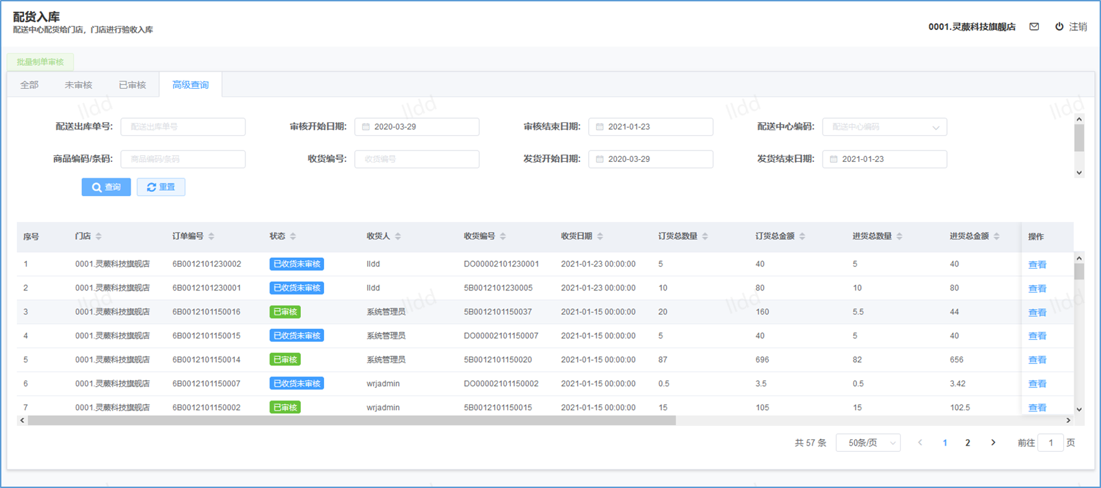Sort by 收货日期 column arrows
This screenshot has height=488, width=1101.
600,236
